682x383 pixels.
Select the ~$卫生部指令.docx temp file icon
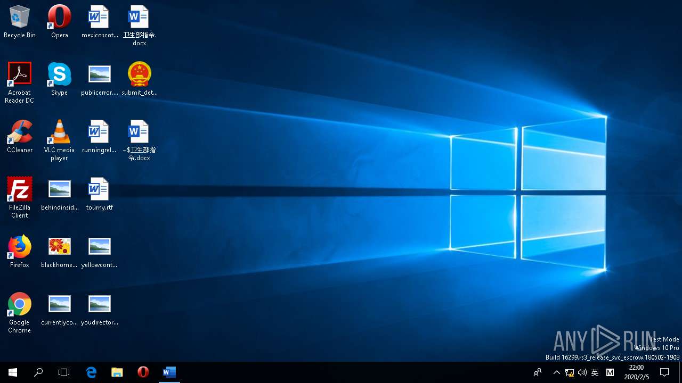[139, 140]
